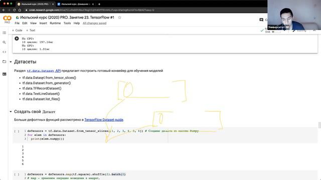Open the Find and replace search icon
The height and width of the screenshot is (180, 321).
pos(4,42)
